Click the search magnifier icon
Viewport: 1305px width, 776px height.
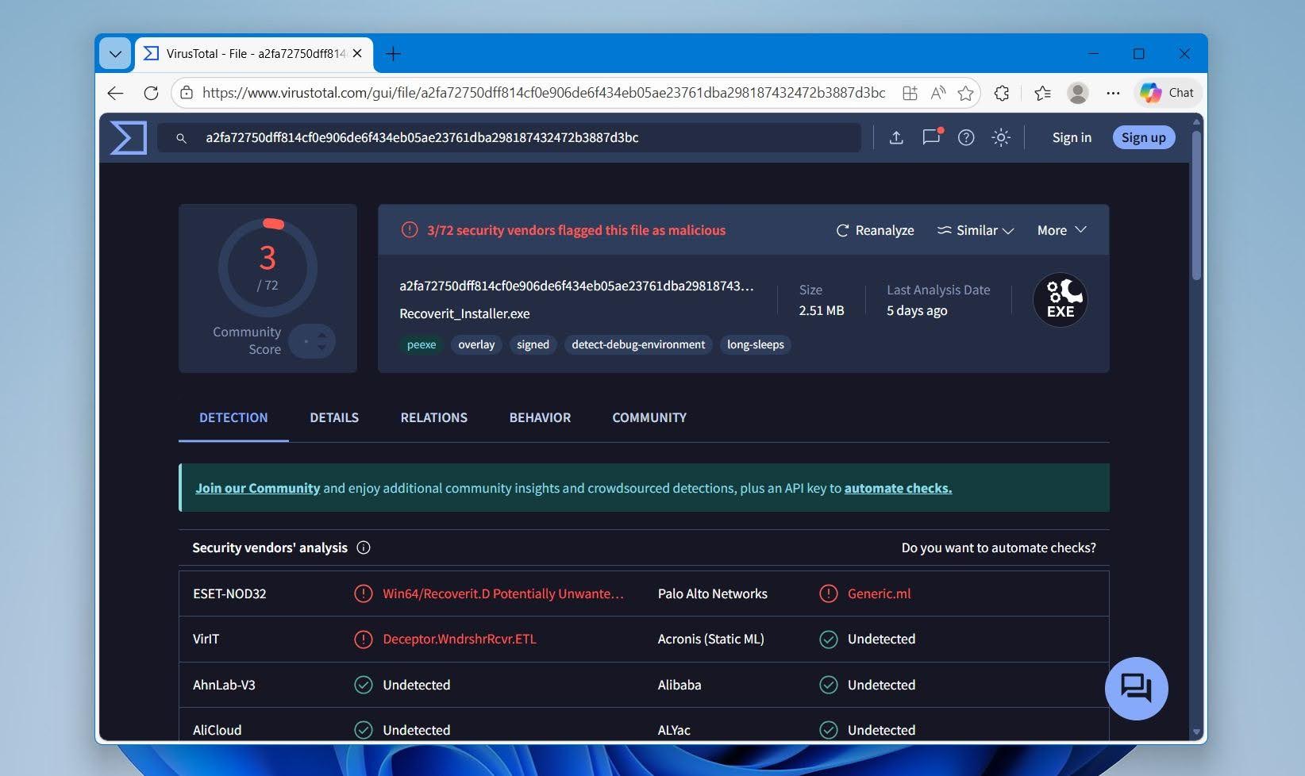coord(181,138)
